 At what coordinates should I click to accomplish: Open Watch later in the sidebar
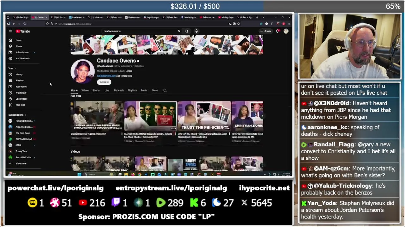(21, 93)
